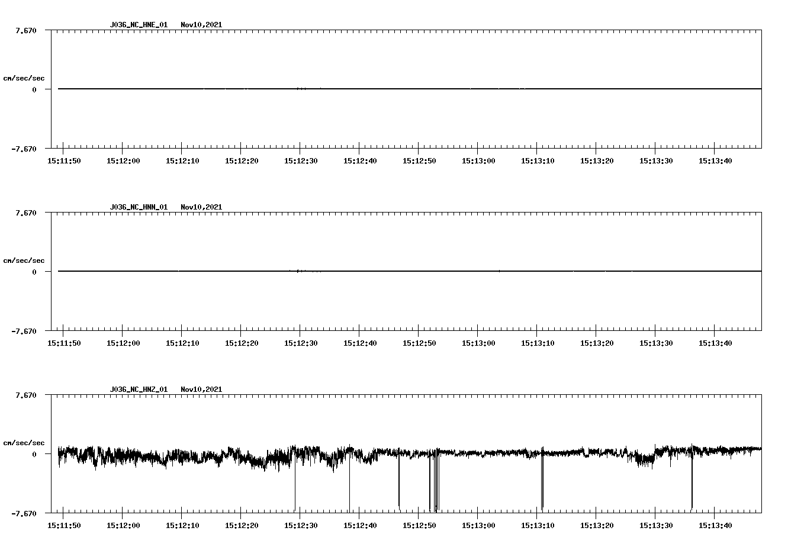Screen dimensions: 804x547
Task: Click the Nov10,2021 date on HNE plot
Action: (x=201, y=25)
